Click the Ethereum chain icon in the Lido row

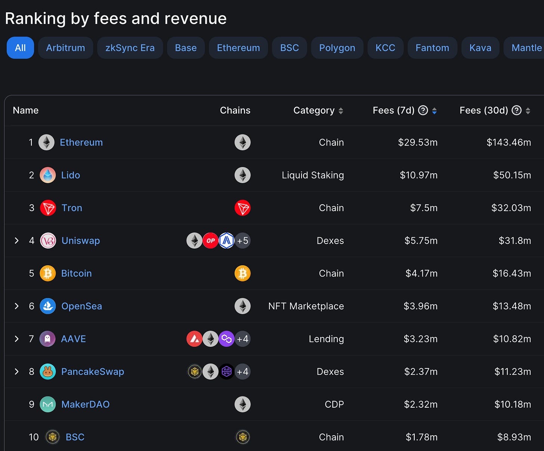(242, 175)
